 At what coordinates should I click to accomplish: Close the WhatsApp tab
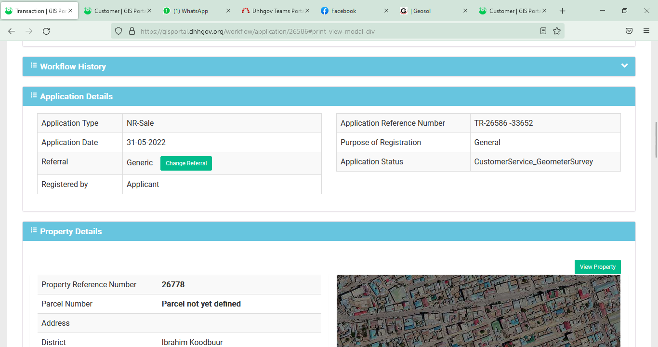click(228, 11)
